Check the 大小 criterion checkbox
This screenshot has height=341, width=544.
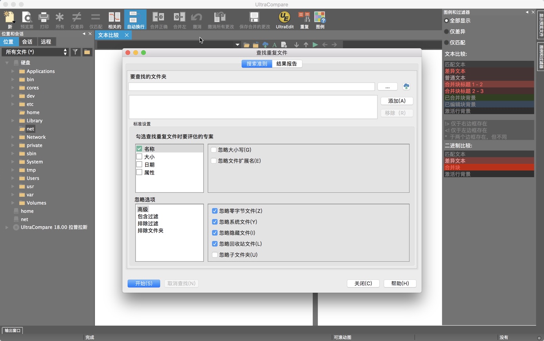tap(139, 156)
